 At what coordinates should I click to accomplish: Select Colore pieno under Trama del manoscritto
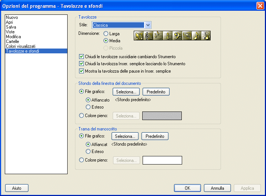pyautogui.click(x=81, y=160)
